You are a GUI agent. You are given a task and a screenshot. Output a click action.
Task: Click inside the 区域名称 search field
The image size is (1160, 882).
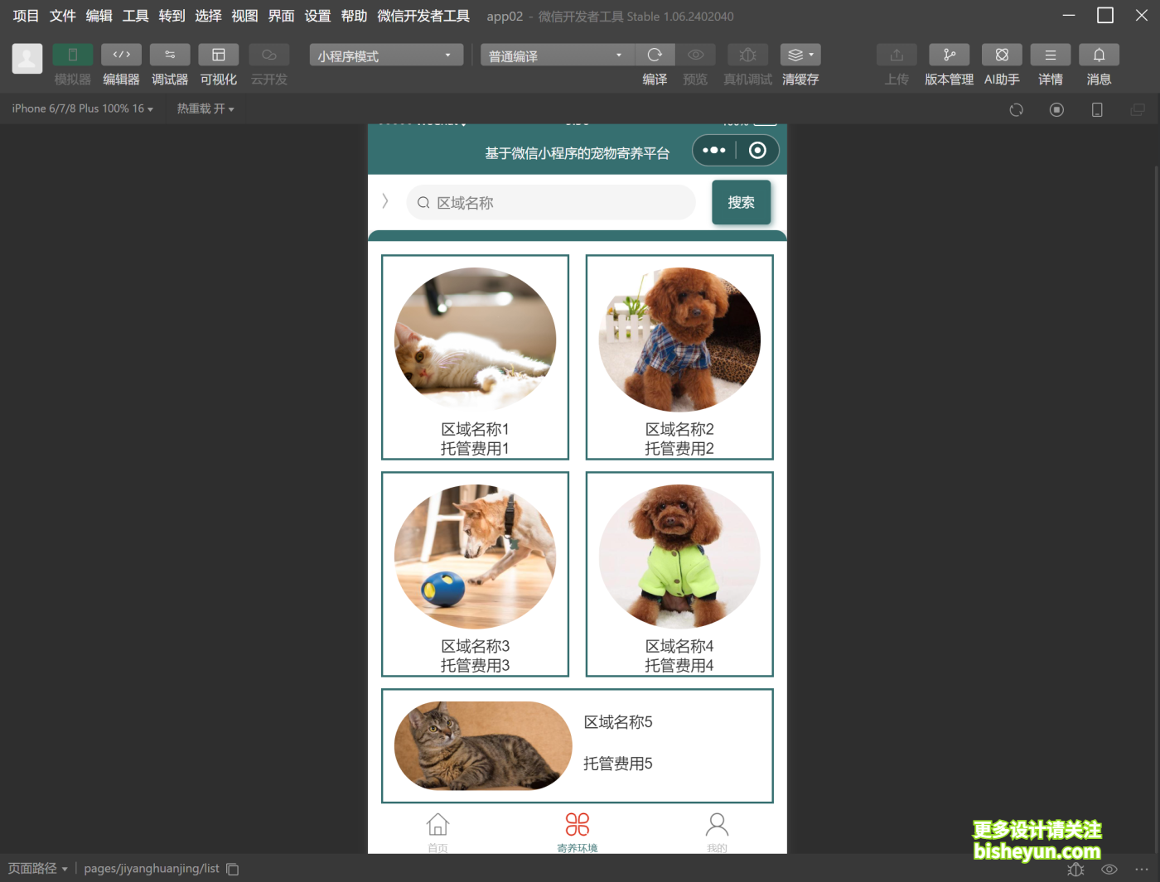[x=550, y=202]
